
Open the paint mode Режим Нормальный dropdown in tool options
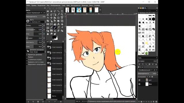pos(34,13)
